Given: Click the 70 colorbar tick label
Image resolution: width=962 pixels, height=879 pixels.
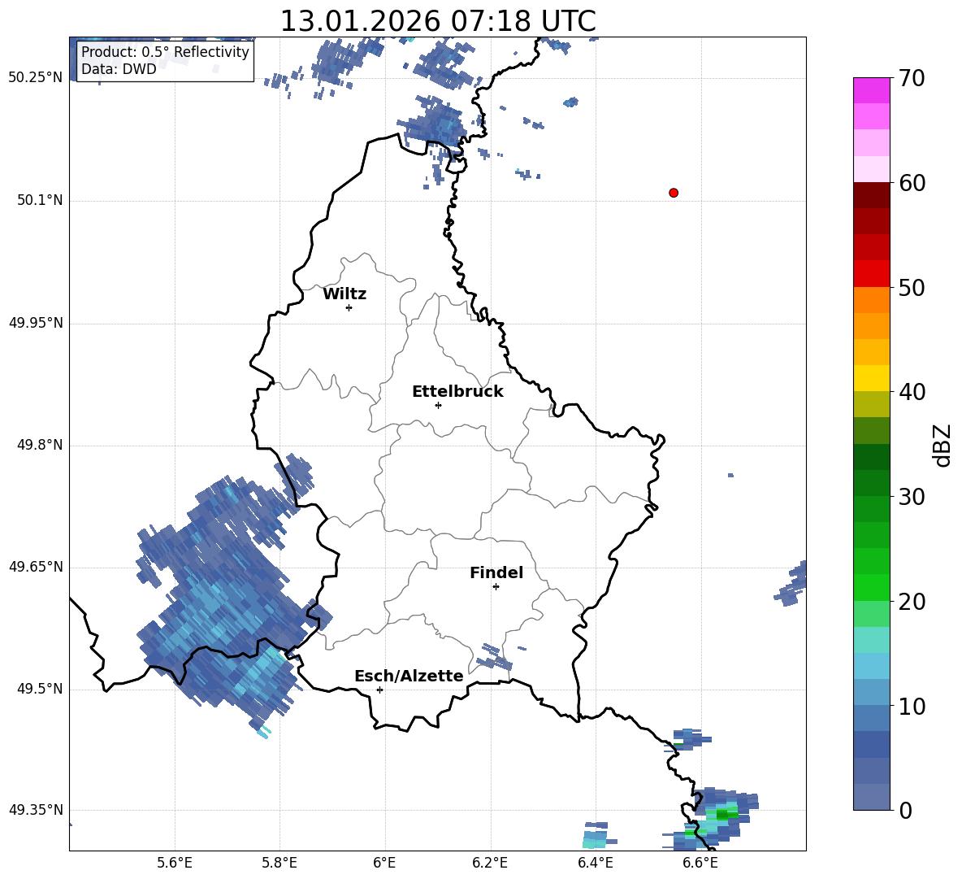Looking at the screenshot, I should [912, 78].
